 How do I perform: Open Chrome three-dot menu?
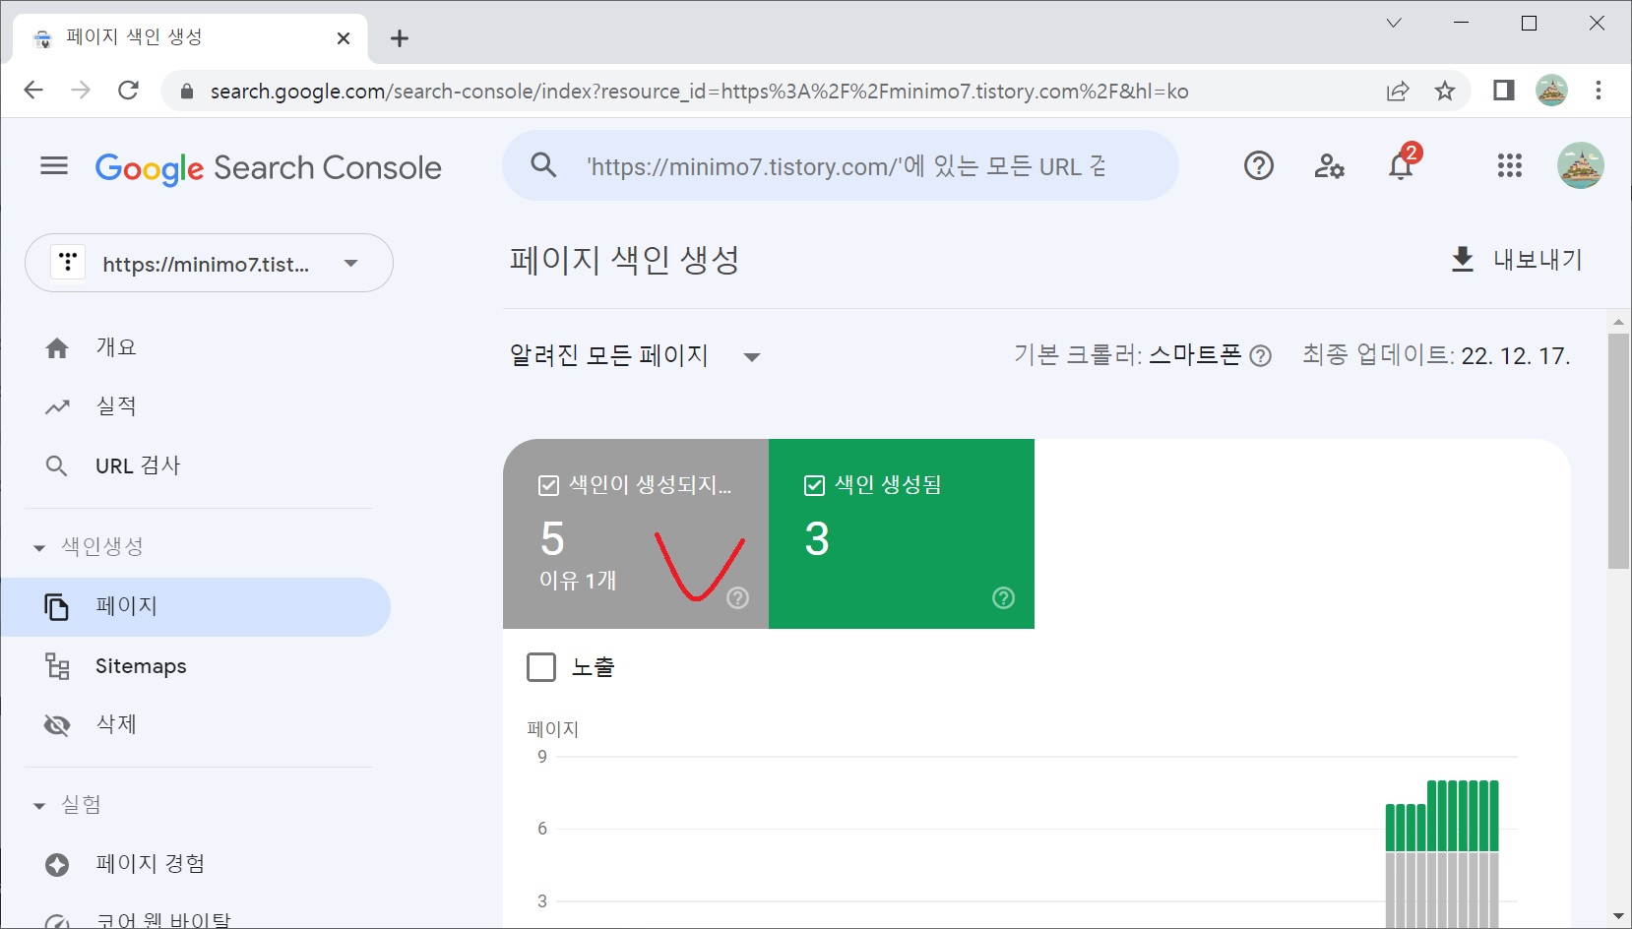point(1599,91)
